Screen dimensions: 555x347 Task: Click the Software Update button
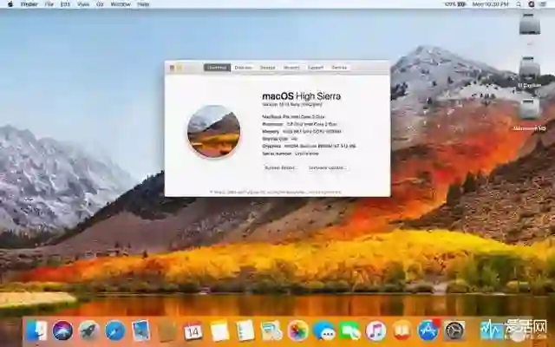(327, 167)
